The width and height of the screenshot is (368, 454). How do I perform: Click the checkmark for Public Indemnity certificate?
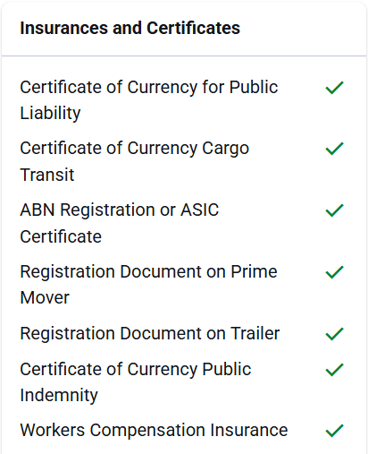click(335, 370)
